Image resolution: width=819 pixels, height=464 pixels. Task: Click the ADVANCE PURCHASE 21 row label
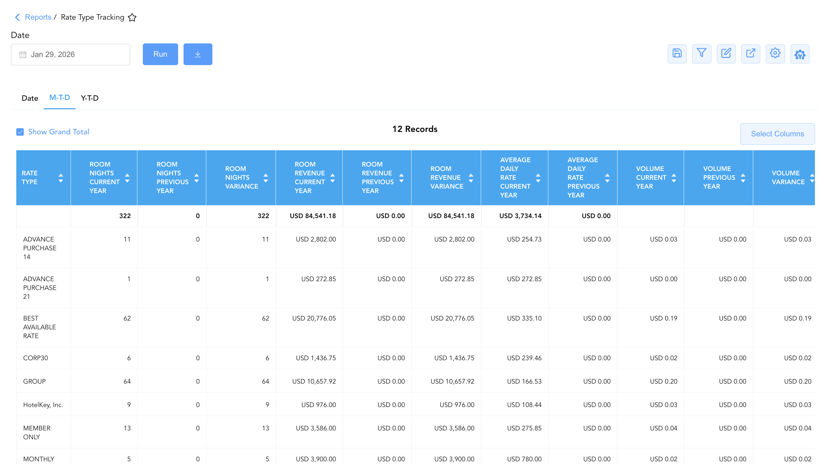coord(40,288)
